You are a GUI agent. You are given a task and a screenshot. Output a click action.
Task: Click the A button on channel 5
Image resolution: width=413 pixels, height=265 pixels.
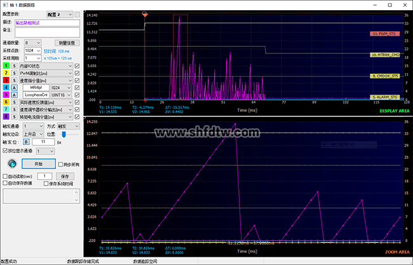(x=13, y=94)
